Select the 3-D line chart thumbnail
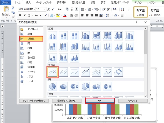 [x=118, y=72]
